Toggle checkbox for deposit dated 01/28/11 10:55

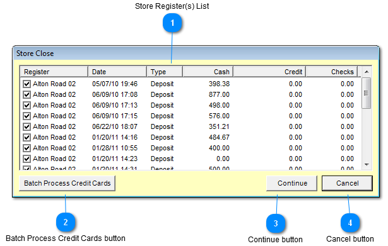coord(26,148)
